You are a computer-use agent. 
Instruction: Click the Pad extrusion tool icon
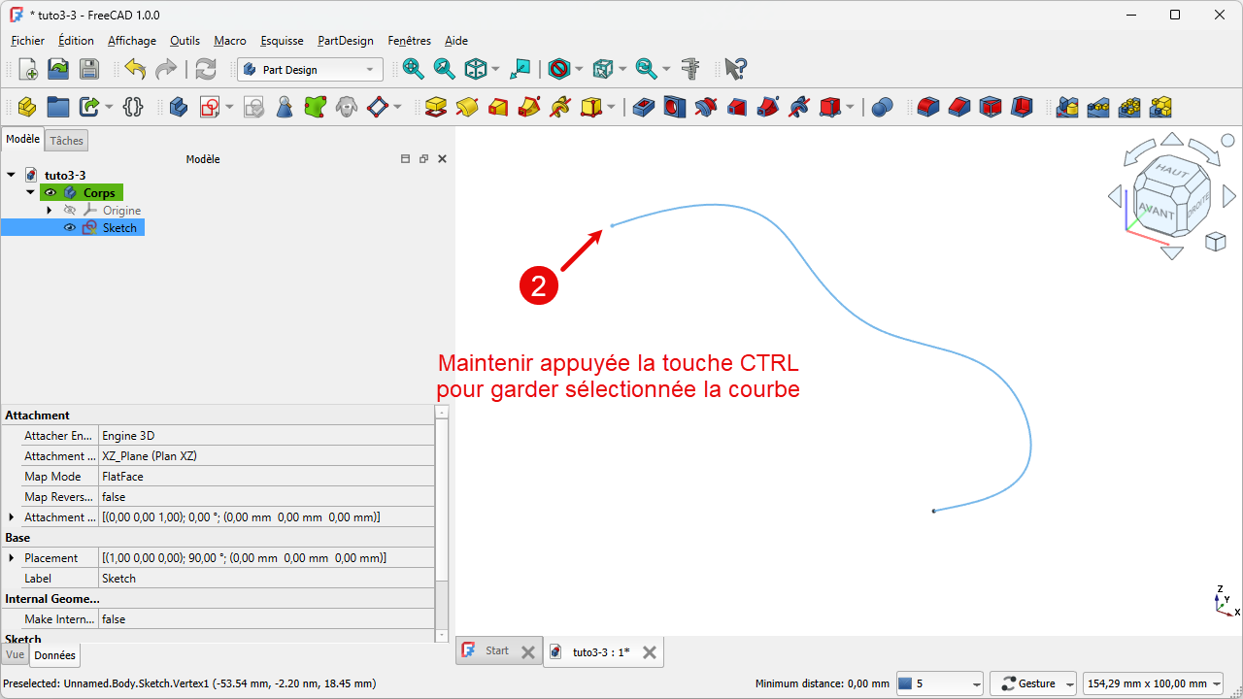[436, 107]
